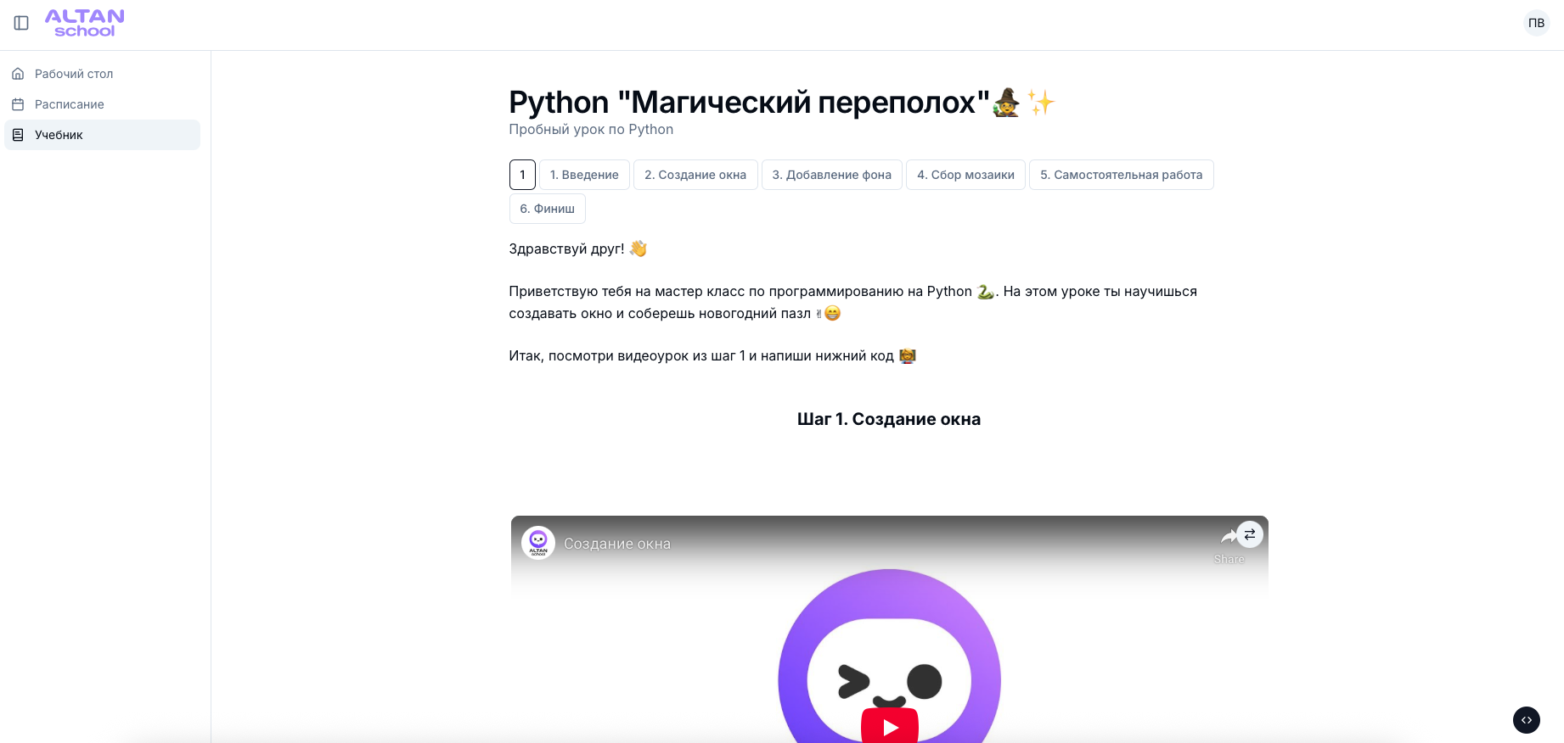Select the 3. Добавление фона tab

(832, 175)
